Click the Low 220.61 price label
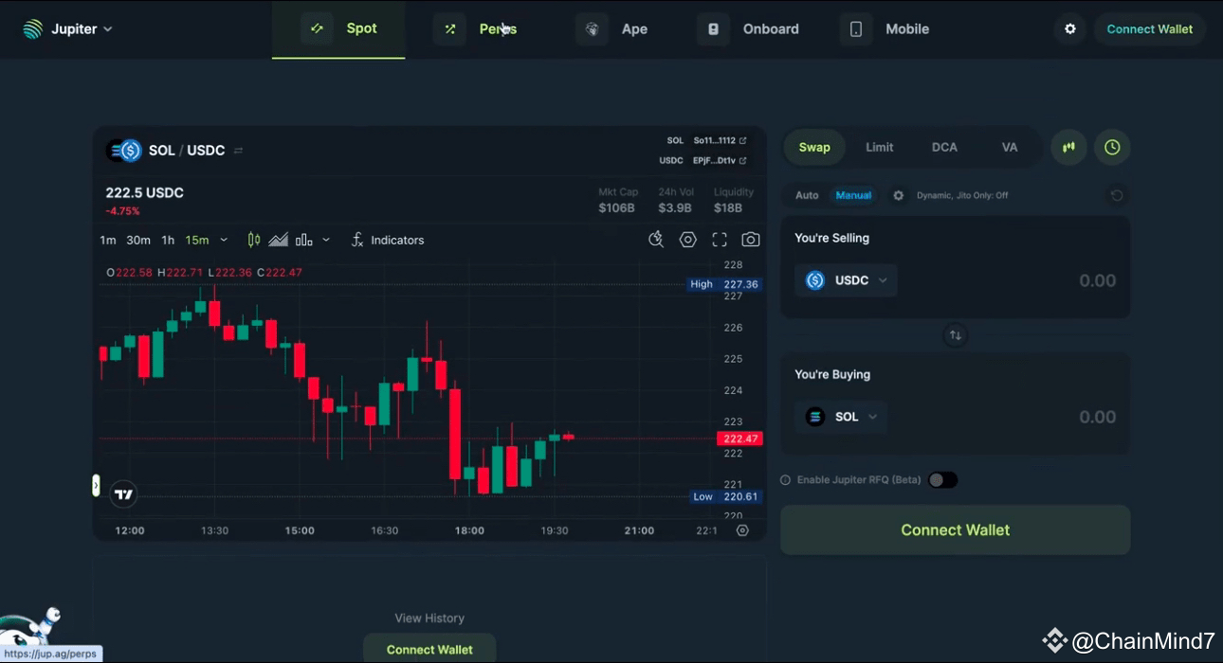The image size is (1223, 663). click(x=725, y=496)
